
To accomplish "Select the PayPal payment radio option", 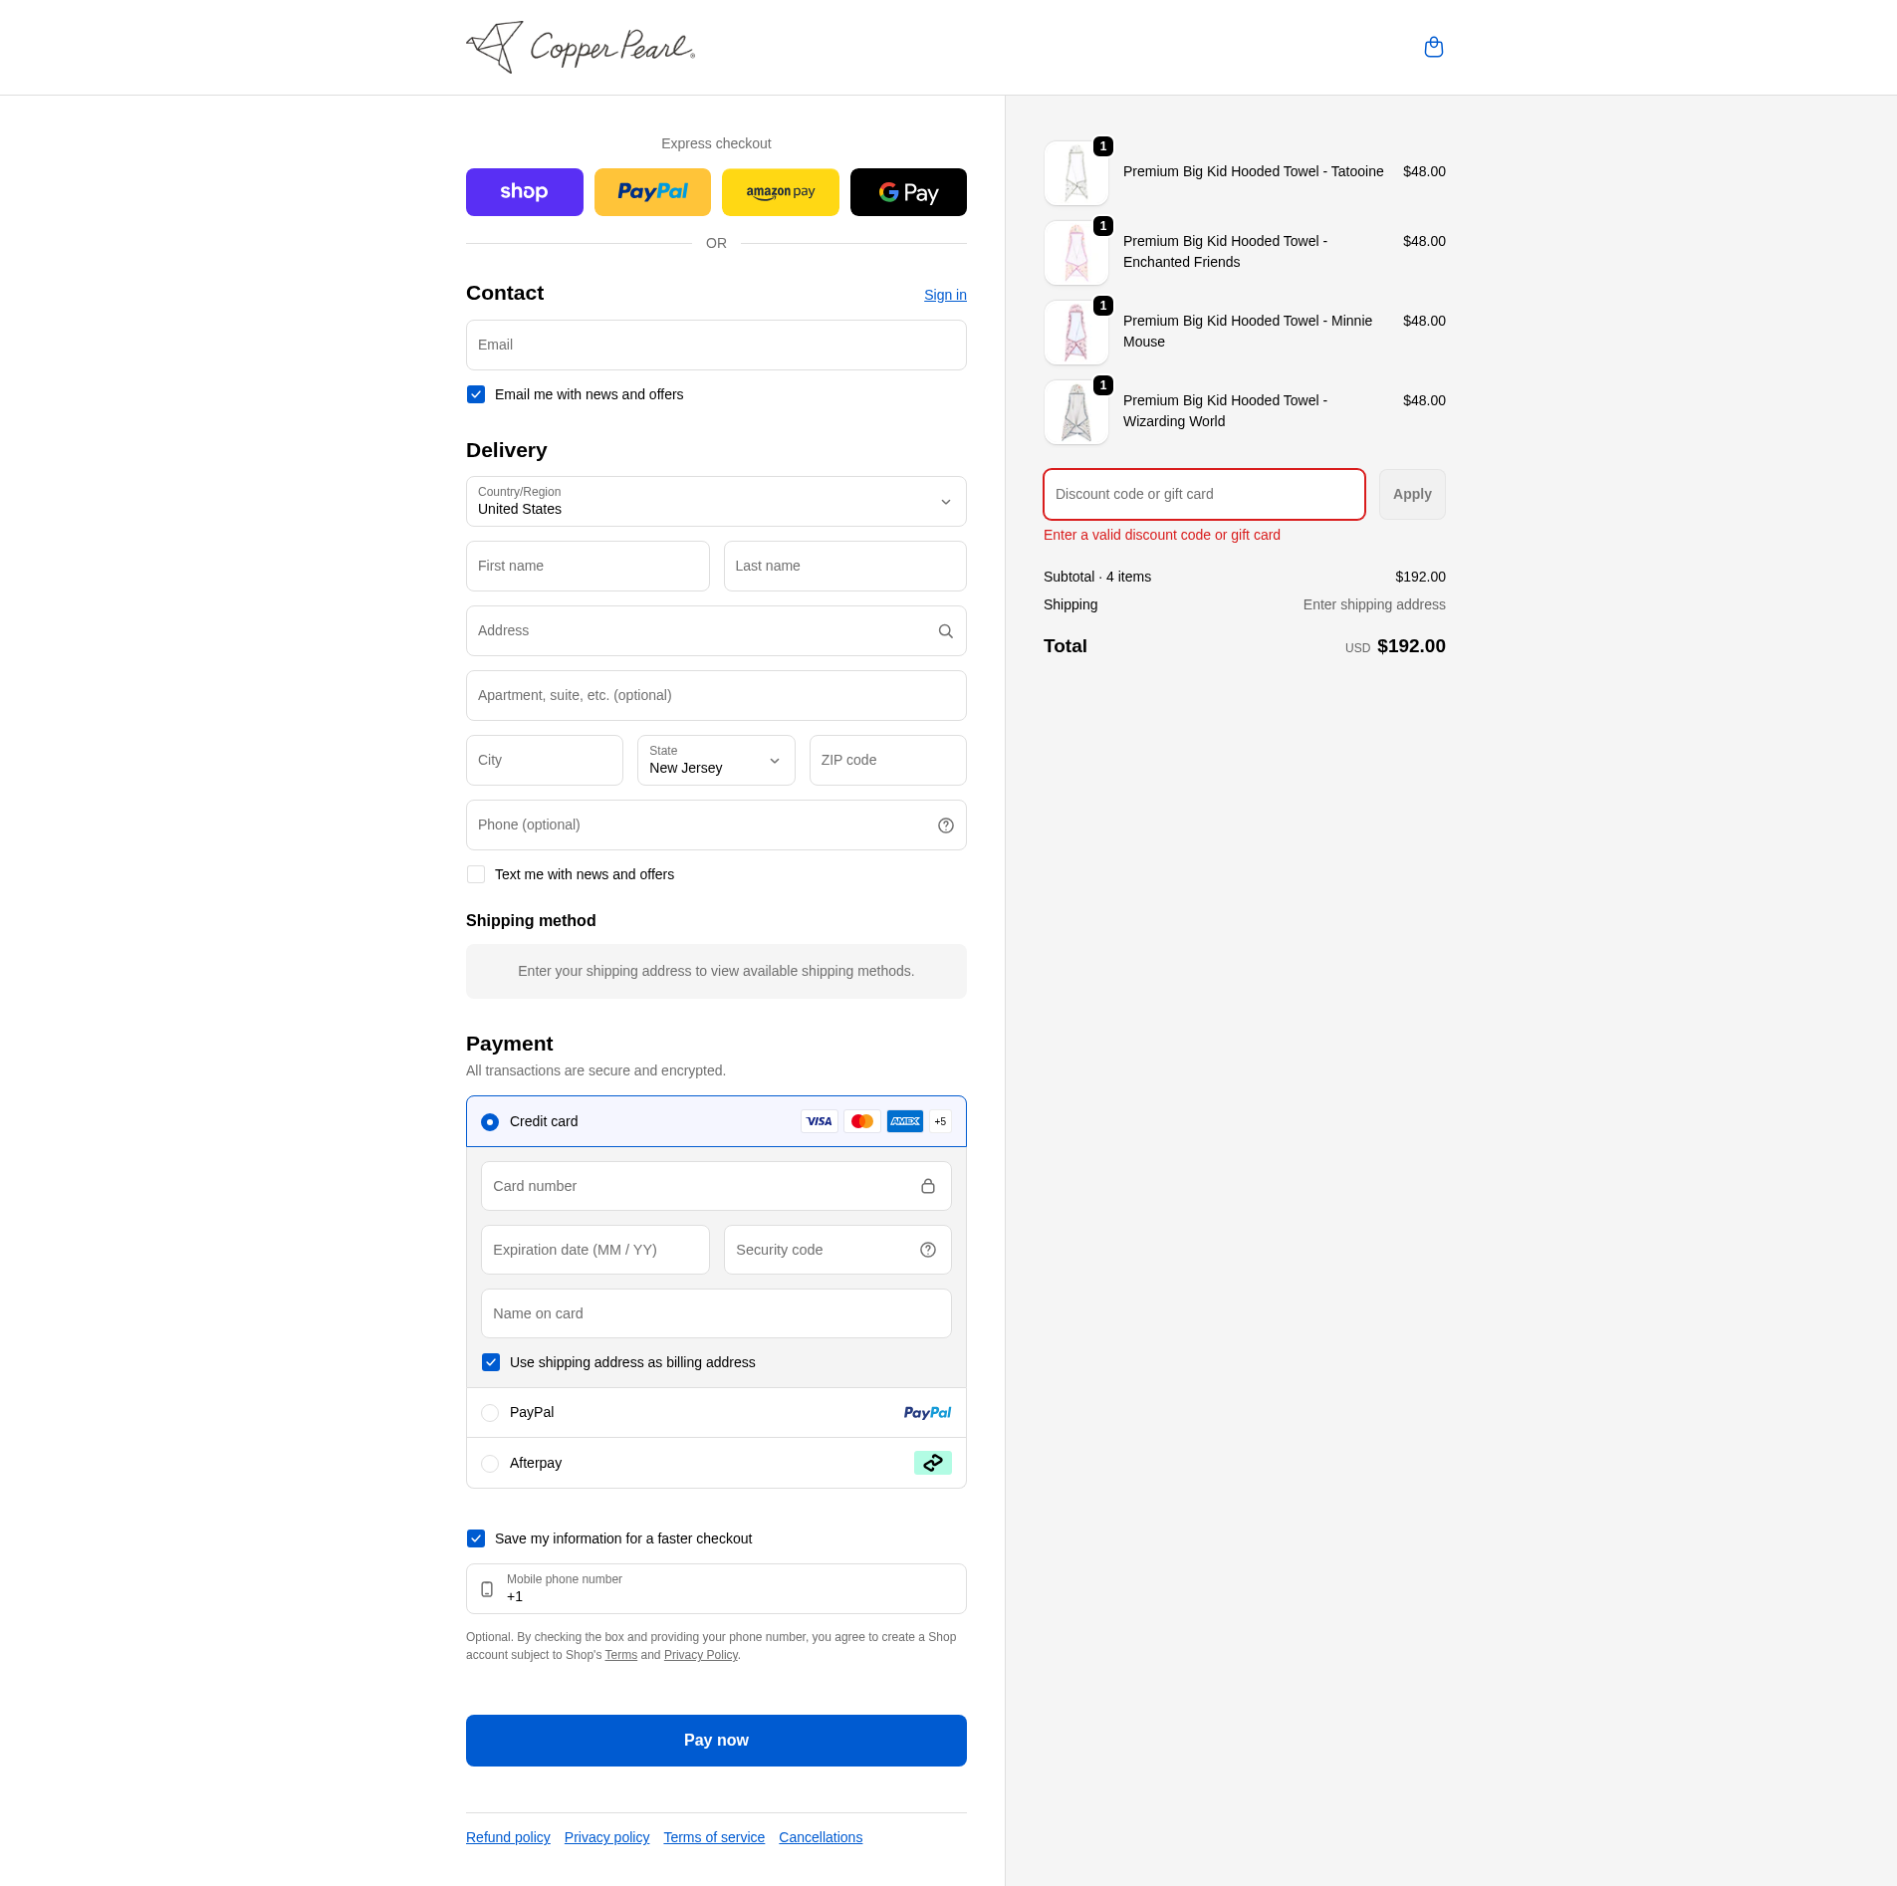I will click(490, 1413).
